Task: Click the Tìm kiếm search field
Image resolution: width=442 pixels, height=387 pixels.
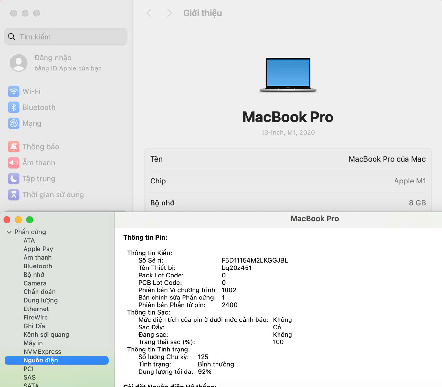Action: [x=66, y=37]
